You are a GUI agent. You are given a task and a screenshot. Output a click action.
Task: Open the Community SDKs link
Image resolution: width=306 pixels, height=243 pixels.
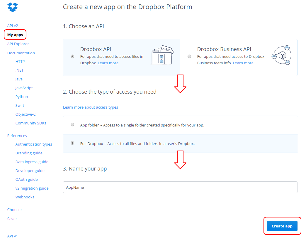coord(31,123)
